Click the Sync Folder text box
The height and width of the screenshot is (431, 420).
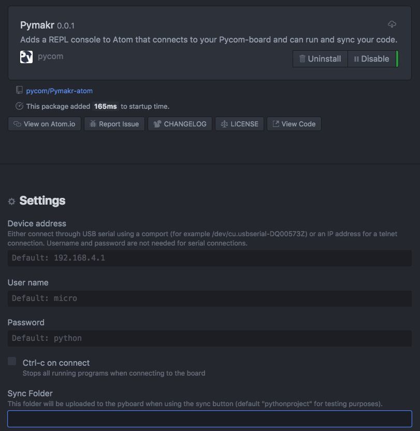209,419
